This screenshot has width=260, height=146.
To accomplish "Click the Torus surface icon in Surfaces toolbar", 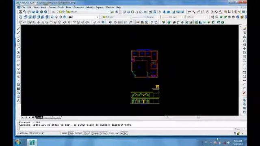I will (60, 22).
